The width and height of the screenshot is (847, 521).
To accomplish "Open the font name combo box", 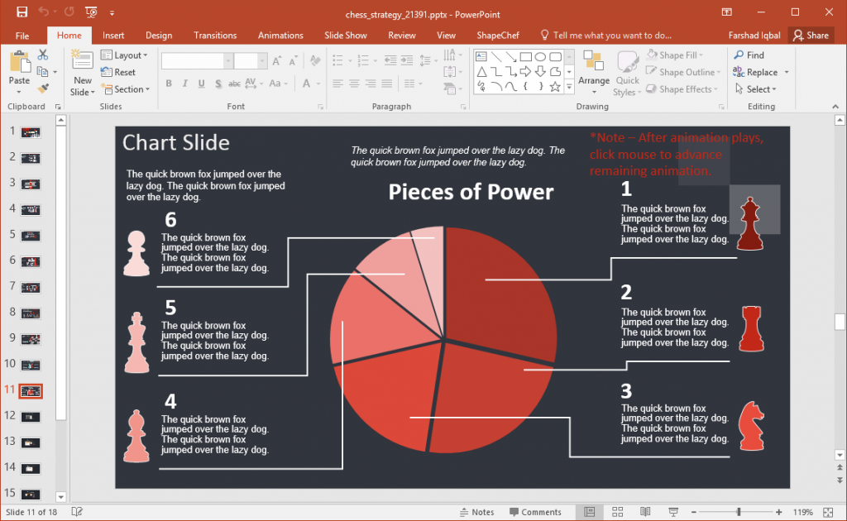I will coord(197,60).
